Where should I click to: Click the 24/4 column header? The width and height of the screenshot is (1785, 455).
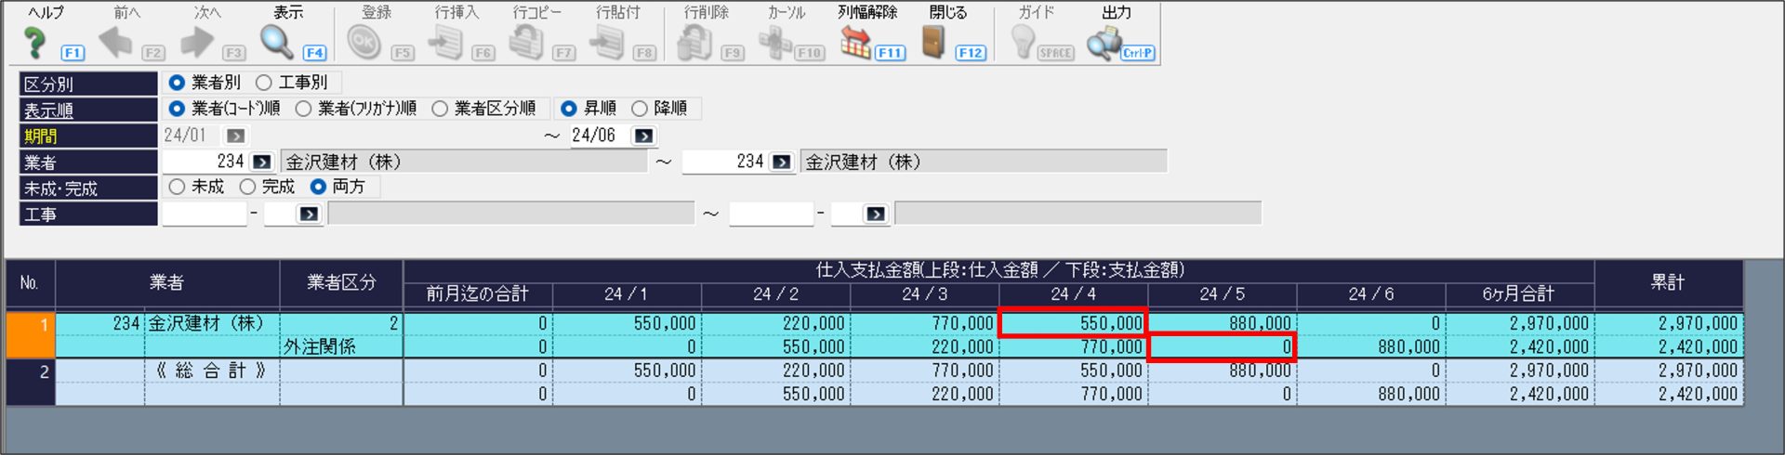[x=1073, y=294]
